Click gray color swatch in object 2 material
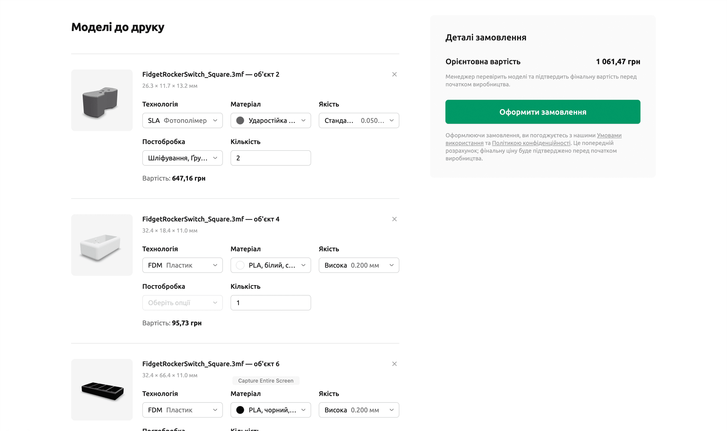727x431 pixels. [240, 120]
